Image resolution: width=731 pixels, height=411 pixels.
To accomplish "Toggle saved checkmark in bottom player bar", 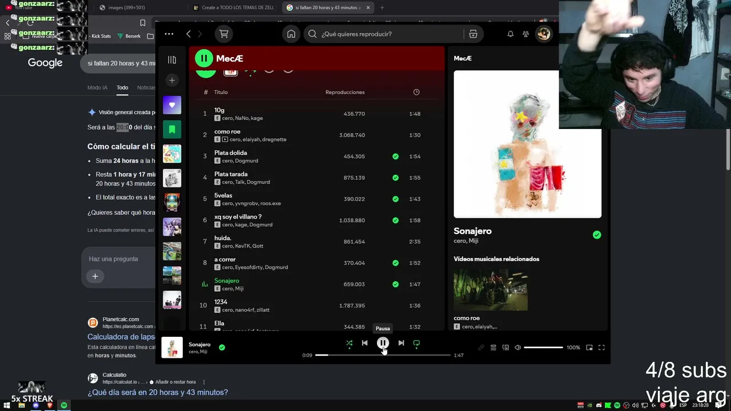I will pos(222,347).
